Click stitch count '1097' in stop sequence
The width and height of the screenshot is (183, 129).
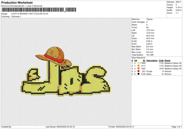click(x=143, y=68)
